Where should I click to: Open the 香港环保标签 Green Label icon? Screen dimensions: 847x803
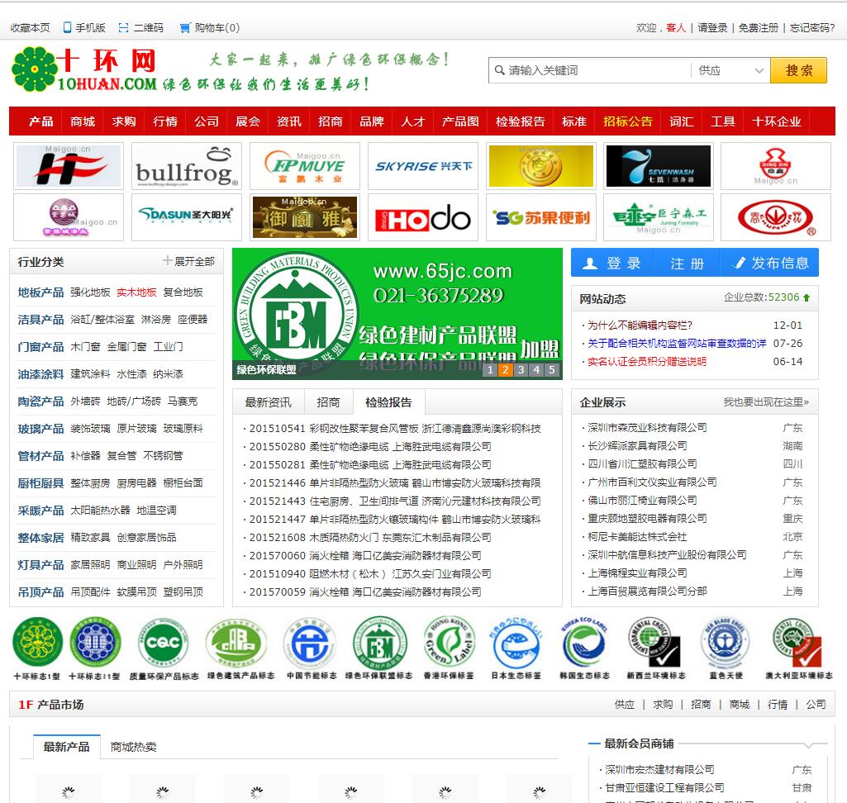tap(449, 649)
